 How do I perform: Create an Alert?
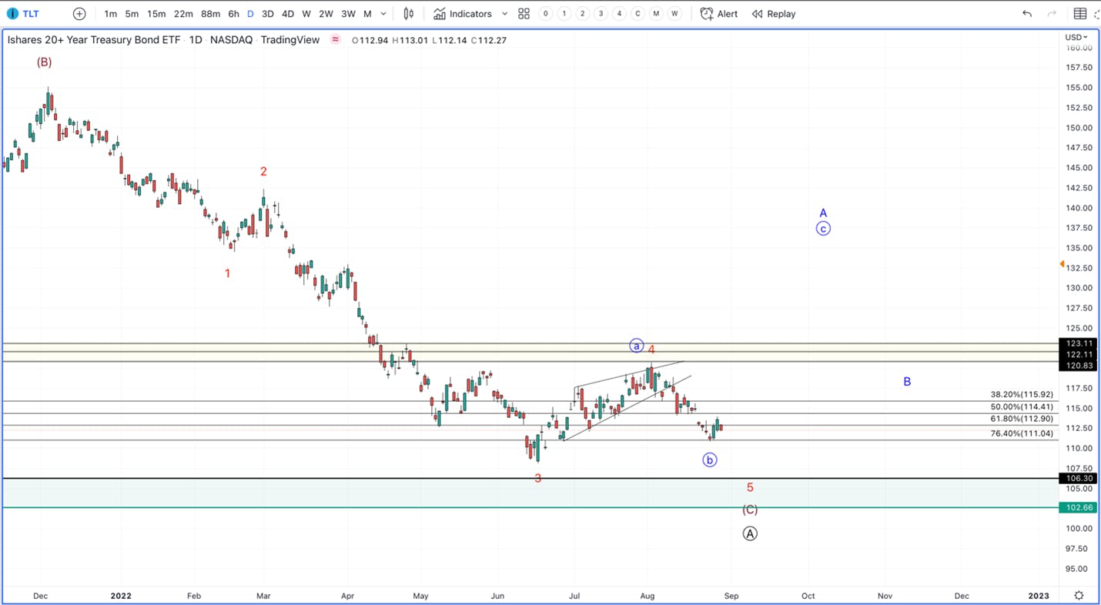pyautogui.click(x=719, y=14)
